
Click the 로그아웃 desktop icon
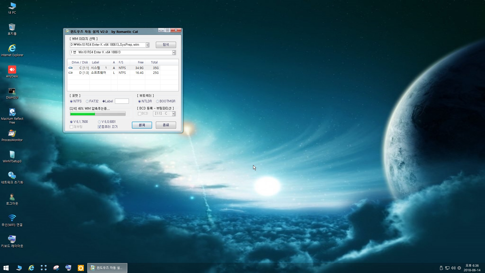(12, 199)
